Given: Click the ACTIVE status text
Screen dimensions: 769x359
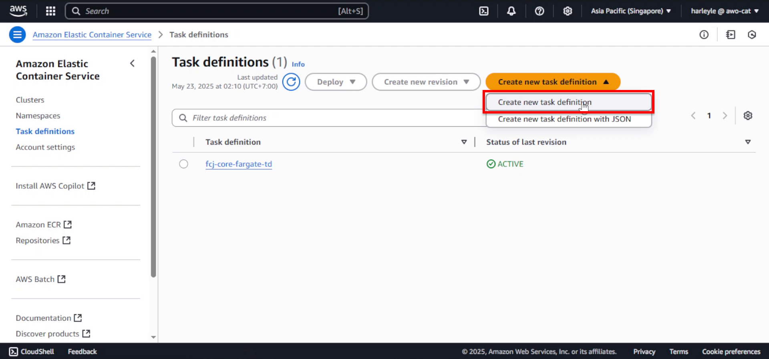Looking at the screenshot, I should click(510, 164).
